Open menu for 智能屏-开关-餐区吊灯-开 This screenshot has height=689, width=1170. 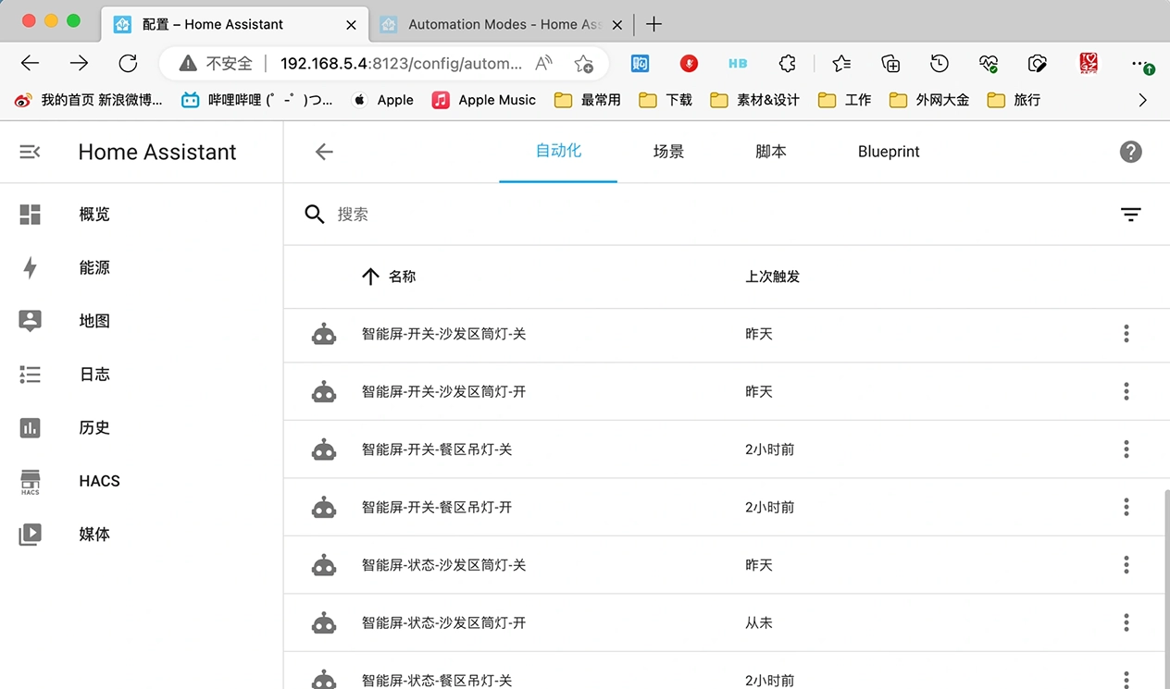pos(1126,507)
